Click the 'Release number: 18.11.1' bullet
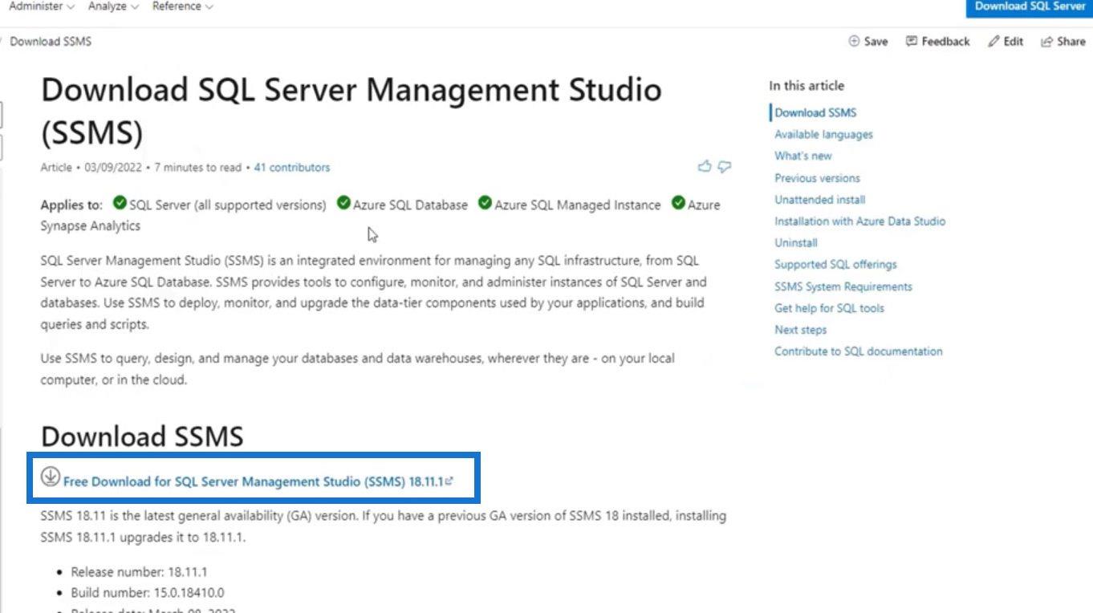 (x=139, y=572)
